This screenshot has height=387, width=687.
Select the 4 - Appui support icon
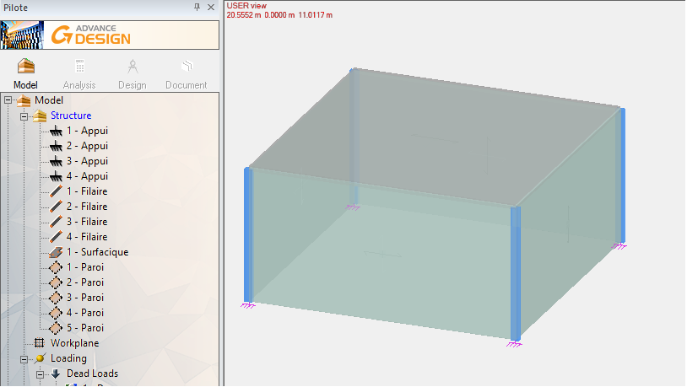pyautogui.click(x=57, y=176)
